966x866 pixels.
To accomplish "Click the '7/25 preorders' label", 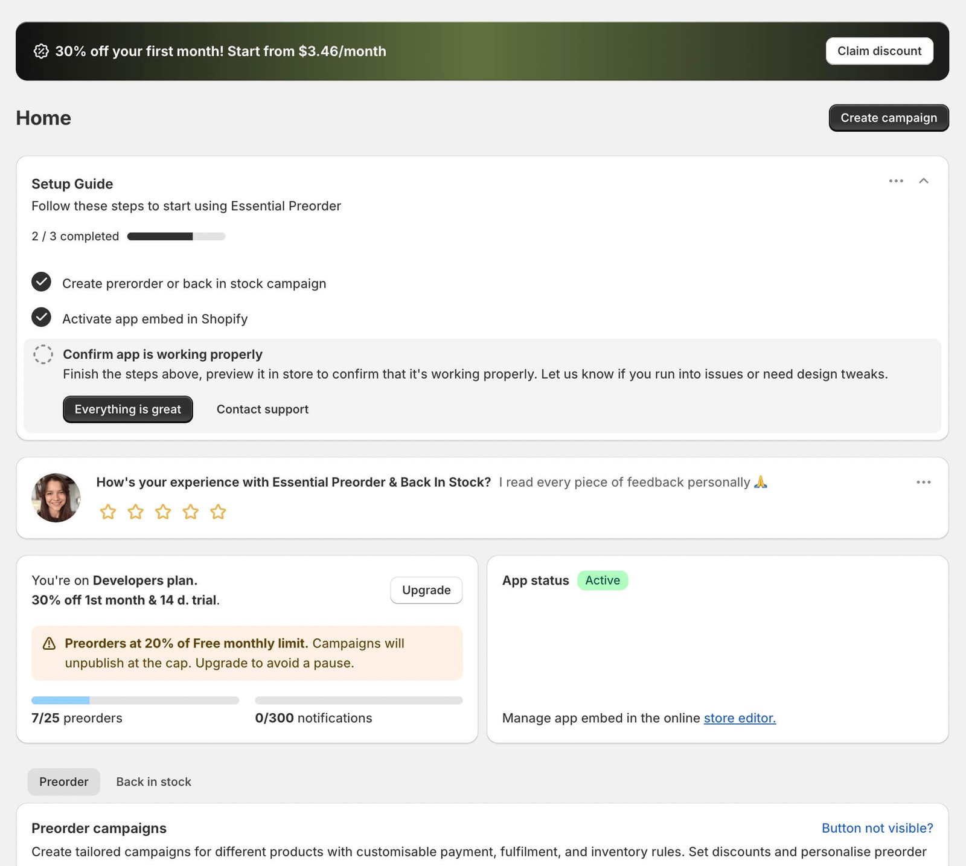I will tap(77, 718).
